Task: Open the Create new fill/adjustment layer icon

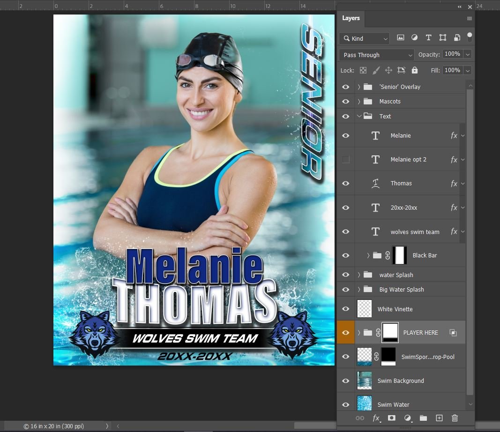Action: (x=407, y=418)
